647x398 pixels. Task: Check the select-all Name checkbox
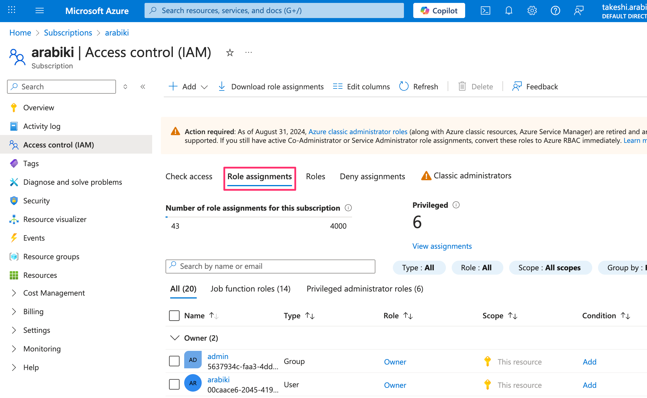pos(174,316)
